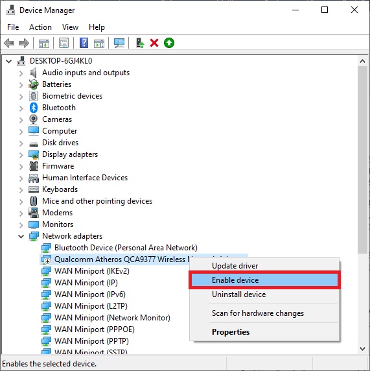
Task: Click the Update device driver toolbar icon
Action: pyautogui.click(x=140, y=43)
